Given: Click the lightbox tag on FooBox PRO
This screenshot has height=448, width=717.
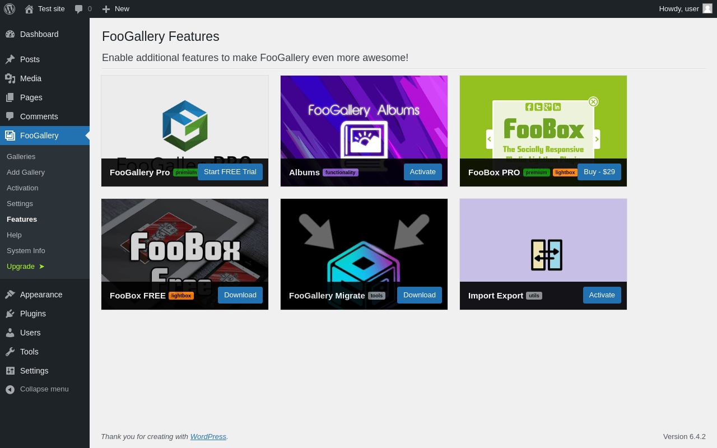Looking at the screenshot, I should 565,172.
